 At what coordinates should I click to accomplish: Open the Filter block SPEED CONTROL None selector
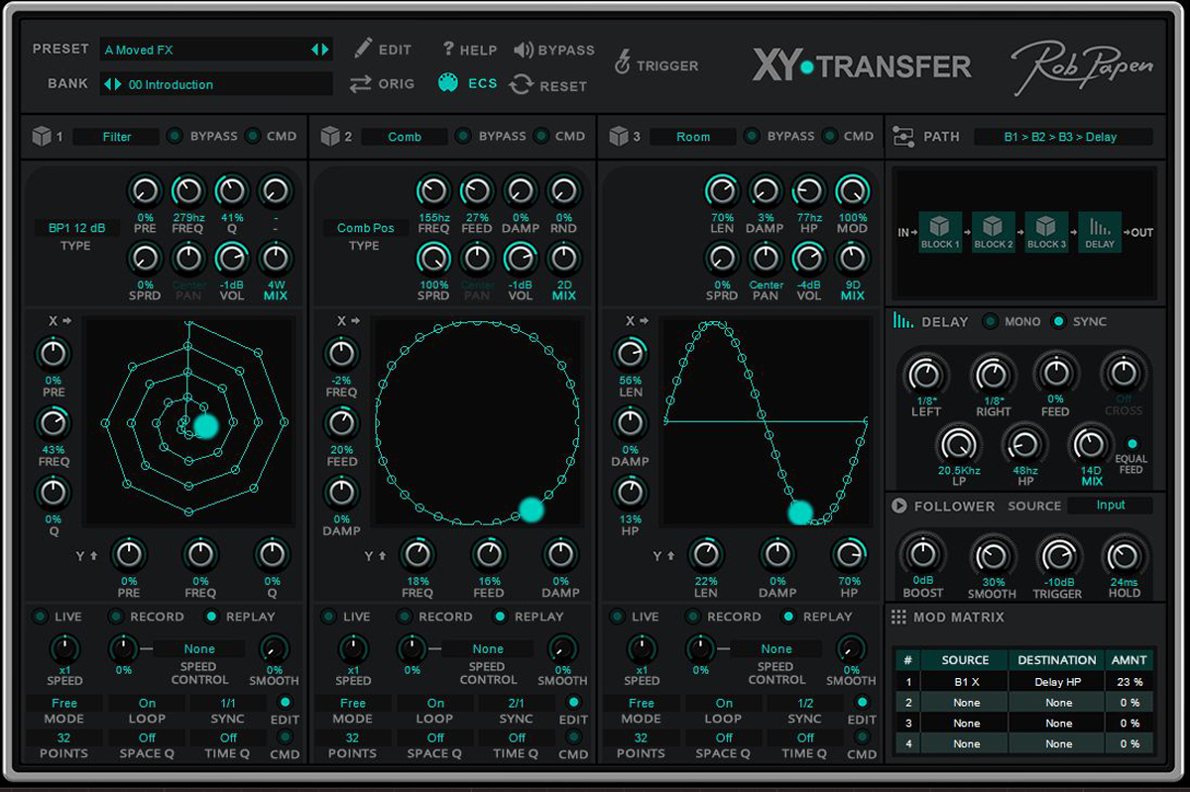pos(199,649)
